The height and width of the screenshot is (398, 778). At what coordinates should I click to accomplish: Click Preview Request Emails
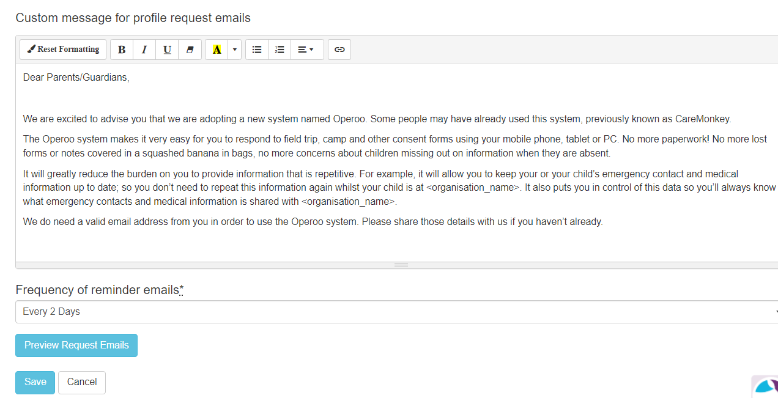pyautogui.click(x=76, y=345)
